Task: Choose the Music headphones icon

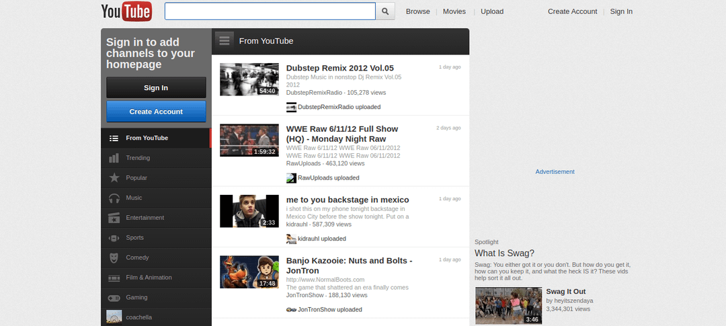Action: point(114,198)
